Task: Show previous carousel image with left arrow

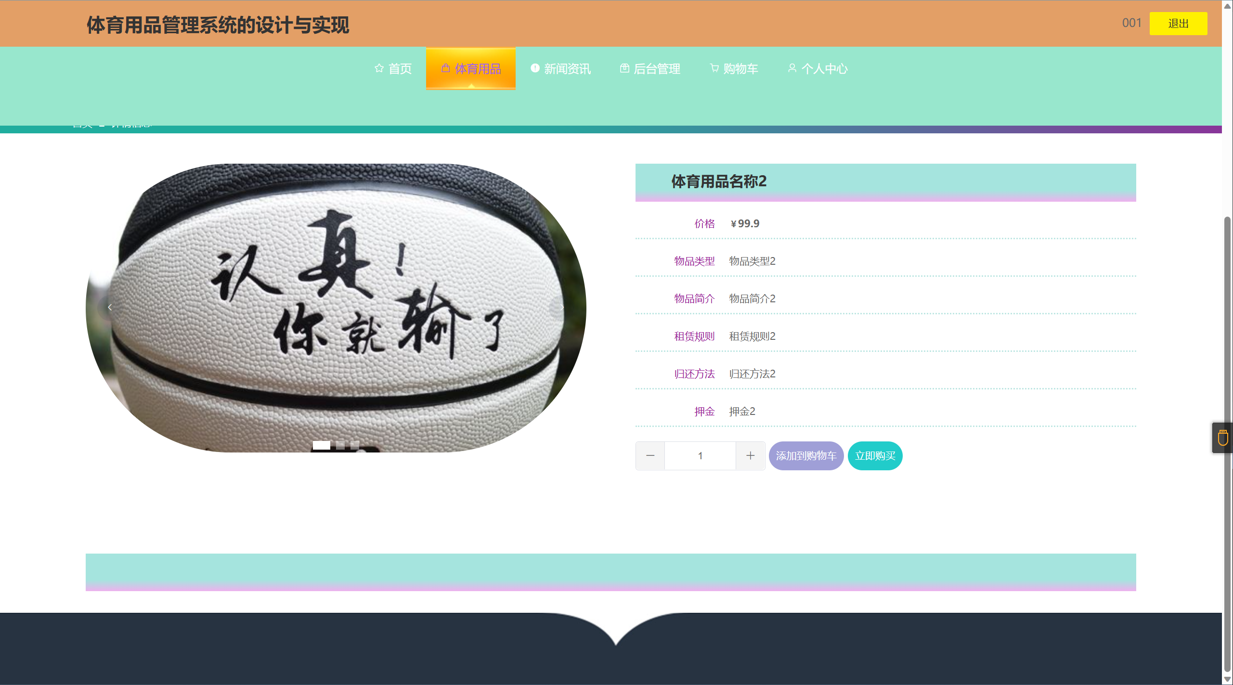Action: [x=110, y=307]
